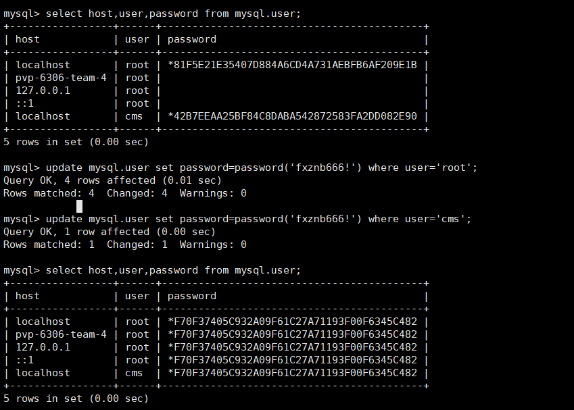Click the pvp-6306-team-4 host in first table
Viewport: 574px width, 410px height.
tap(61, 78)
